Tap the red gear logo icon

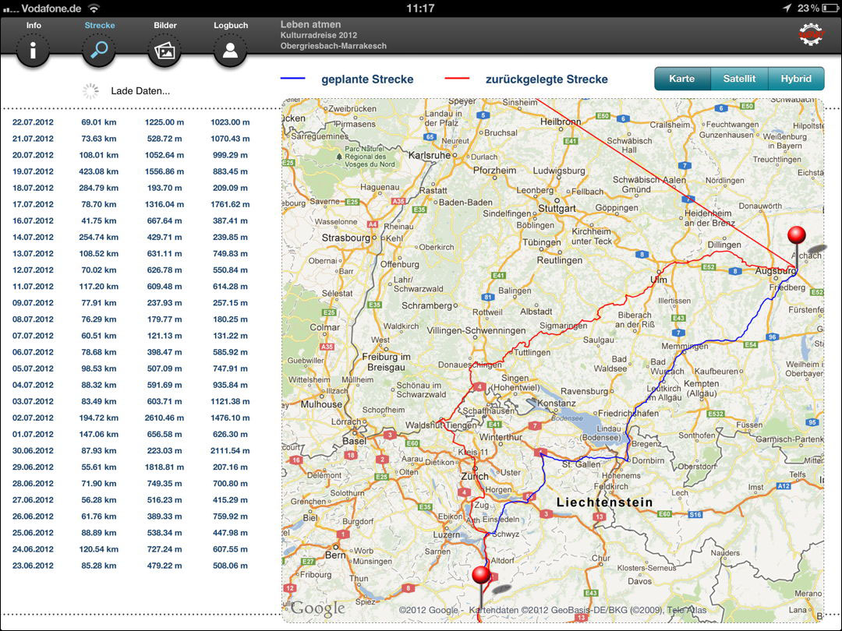click(x=810, y=34)
